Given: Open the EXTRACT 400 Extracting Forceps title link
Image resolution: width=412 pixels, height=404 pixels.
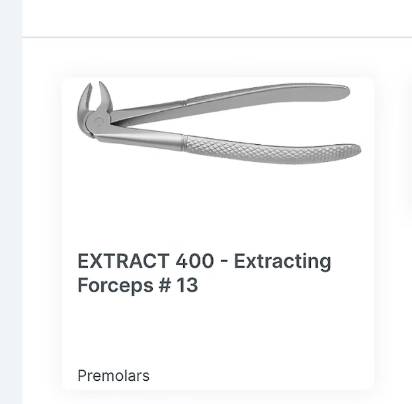Looking at the screenshot, I should click(x=204, y=273).
